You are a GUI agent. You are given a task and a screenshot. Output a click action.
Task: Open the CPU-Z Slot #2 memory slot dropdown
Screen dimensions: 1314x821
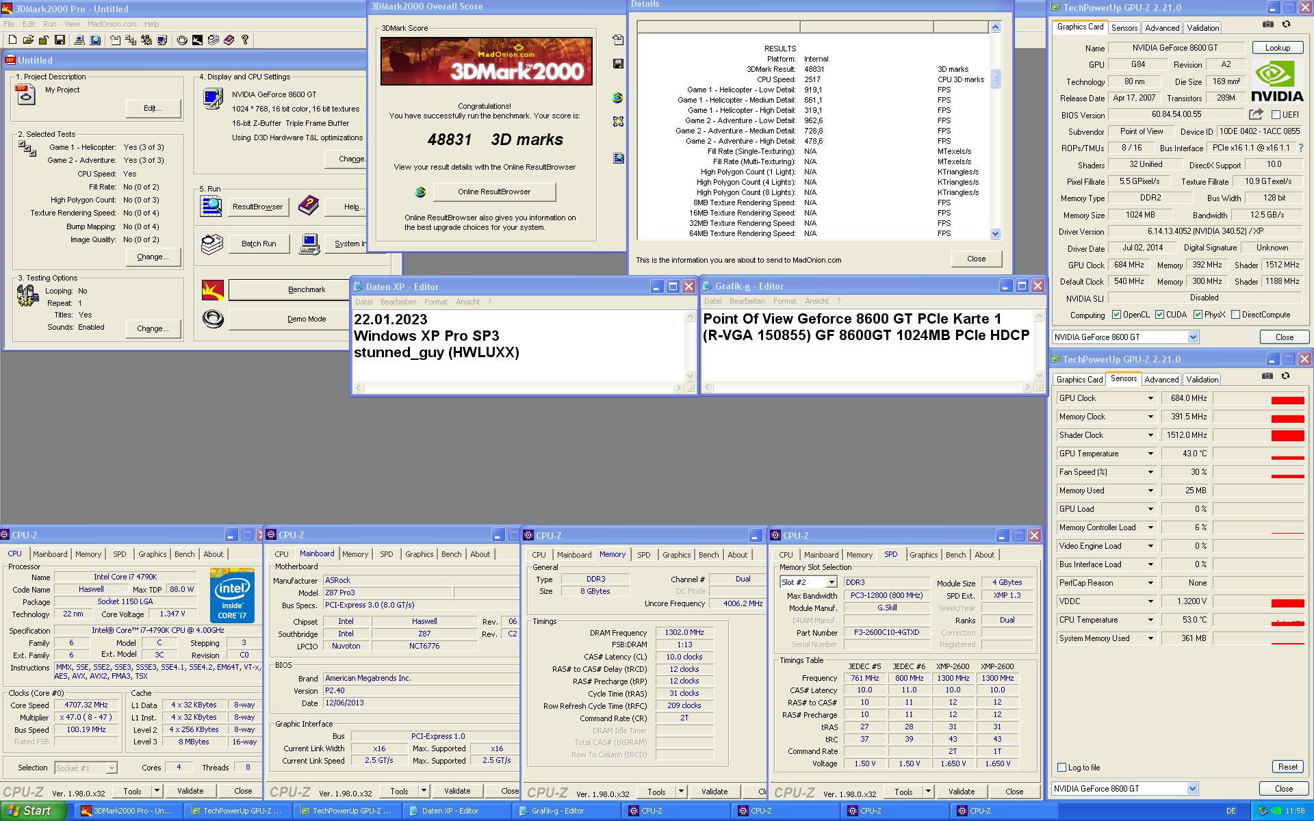(832, 582)
